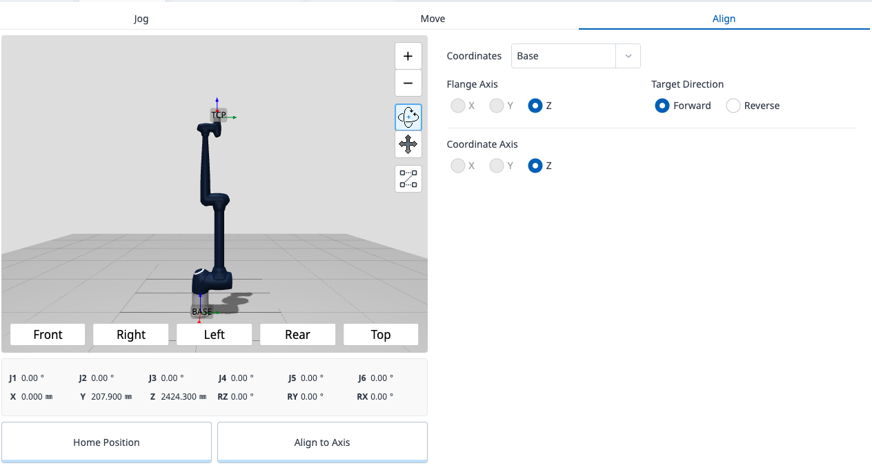Click the zoom out minus icon

(x=408, y=84)
